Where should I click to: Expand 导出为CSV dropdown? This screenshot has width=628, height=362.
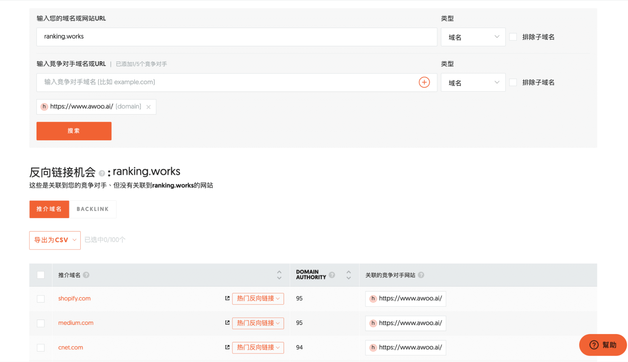tap(55, 240)
